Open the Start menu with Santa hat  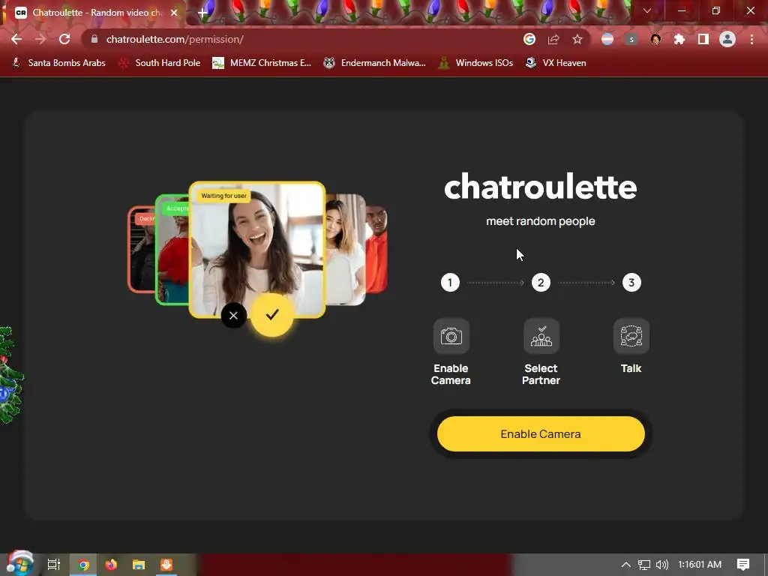coord(20,564)
